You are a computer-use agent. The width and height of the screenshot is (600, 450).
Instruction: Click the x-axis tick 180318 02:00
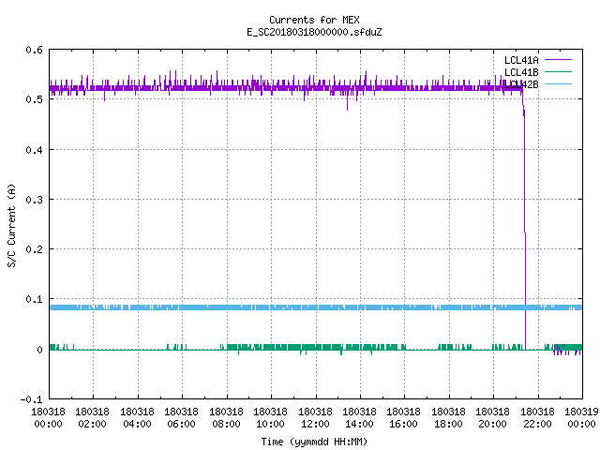click(92, 418)
